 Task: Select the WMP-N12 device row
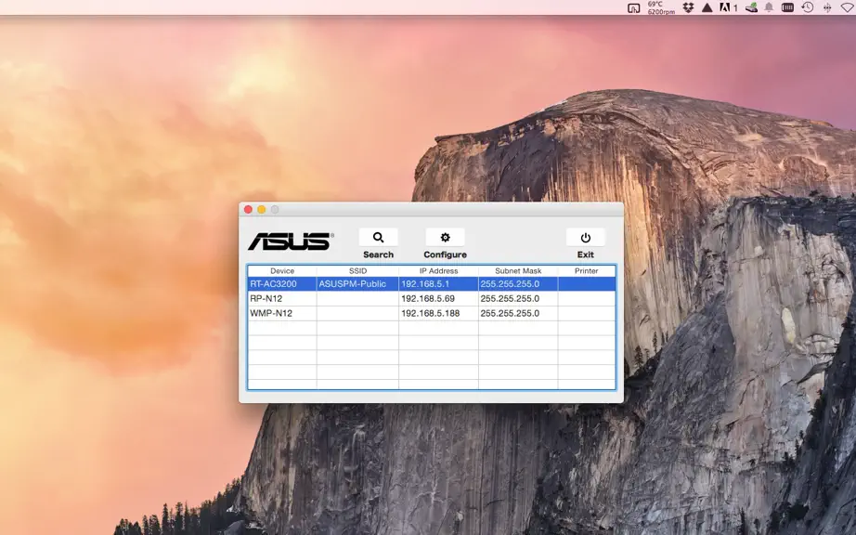tap(432, 313)
